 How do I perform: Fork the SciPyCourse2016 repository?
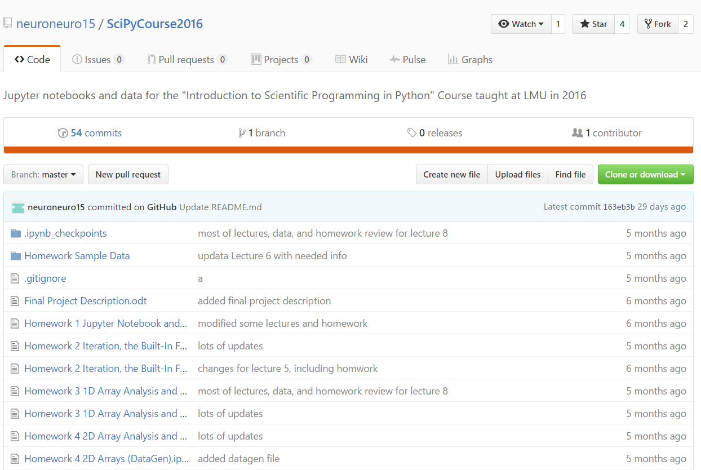(x=658, y=24)
